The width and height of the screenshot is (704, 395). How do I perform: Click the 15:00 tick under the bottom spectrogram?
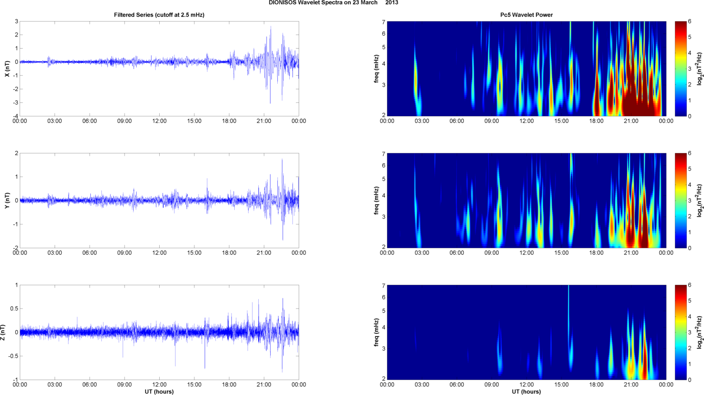561,385
